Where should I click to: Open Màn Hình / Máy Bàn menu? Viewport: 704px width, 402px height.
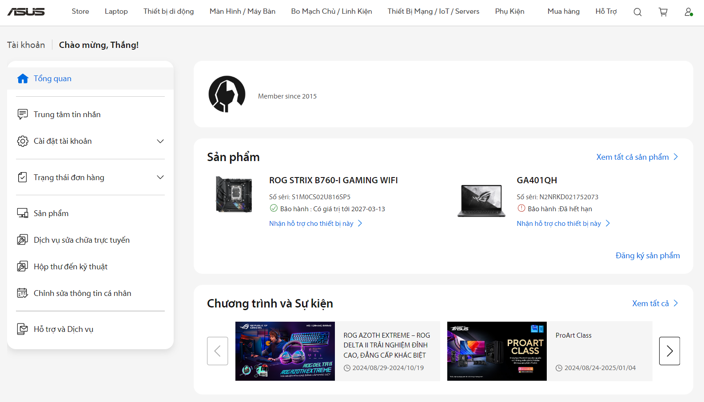coord(243,12)
